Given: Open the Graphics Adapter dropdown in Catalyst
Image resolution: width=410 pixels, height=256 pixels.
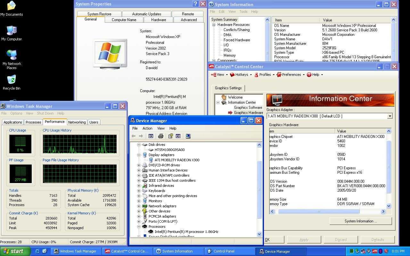Looking at the screenshot, I should [390, 116].
